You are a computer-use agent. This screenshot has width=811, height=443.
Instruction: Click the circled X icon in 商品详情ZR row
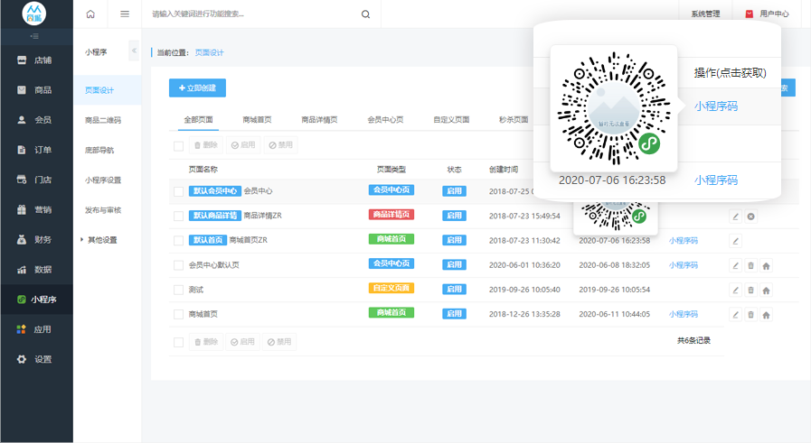click(751, 217)
